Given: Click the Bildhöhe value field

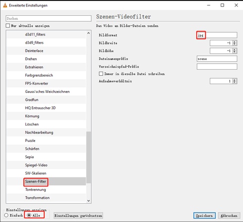Looking at the screenshot, I should pyautogui.click(x=221, y=51).
